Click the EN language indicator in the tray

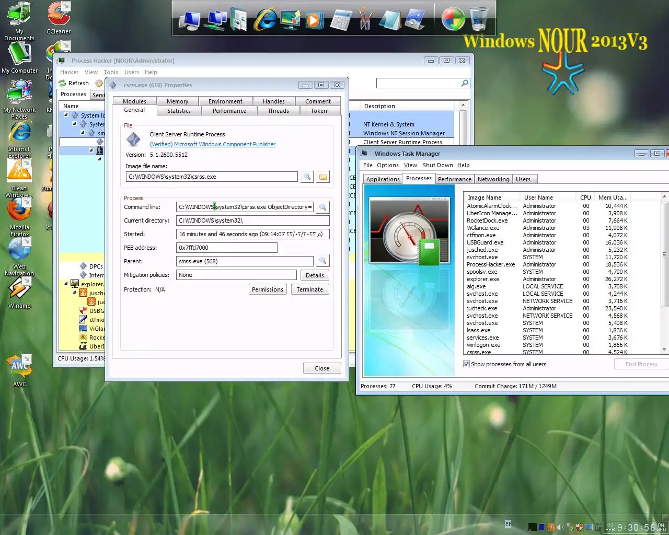(509, 524)
